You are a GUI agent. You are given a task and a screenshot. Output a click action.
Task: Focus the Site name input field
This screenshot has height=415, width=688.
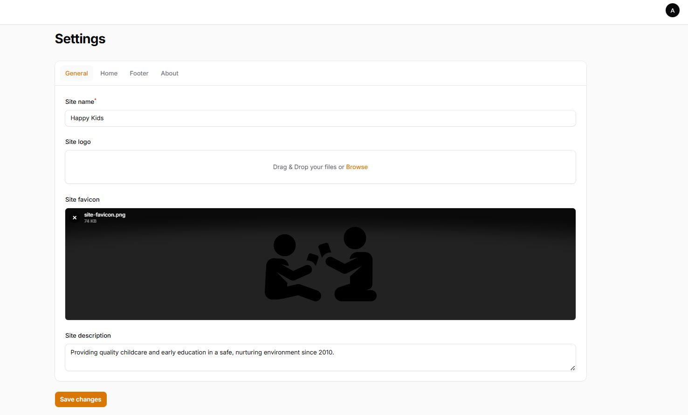point(320,118)
